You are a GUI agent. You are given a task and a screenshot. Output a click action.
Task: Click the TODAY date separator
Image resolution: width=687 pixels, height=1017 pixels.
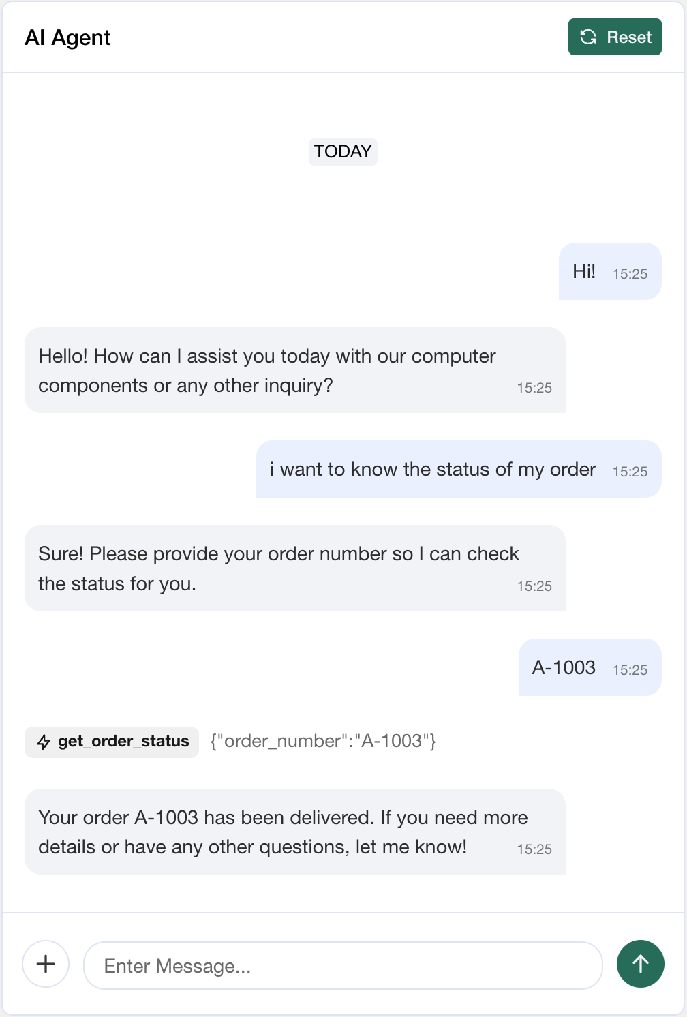coord(343,151)
